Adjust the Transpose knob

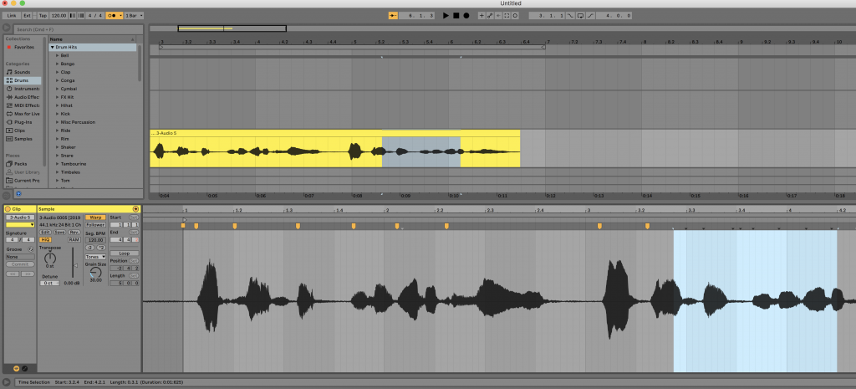(49, 258)
